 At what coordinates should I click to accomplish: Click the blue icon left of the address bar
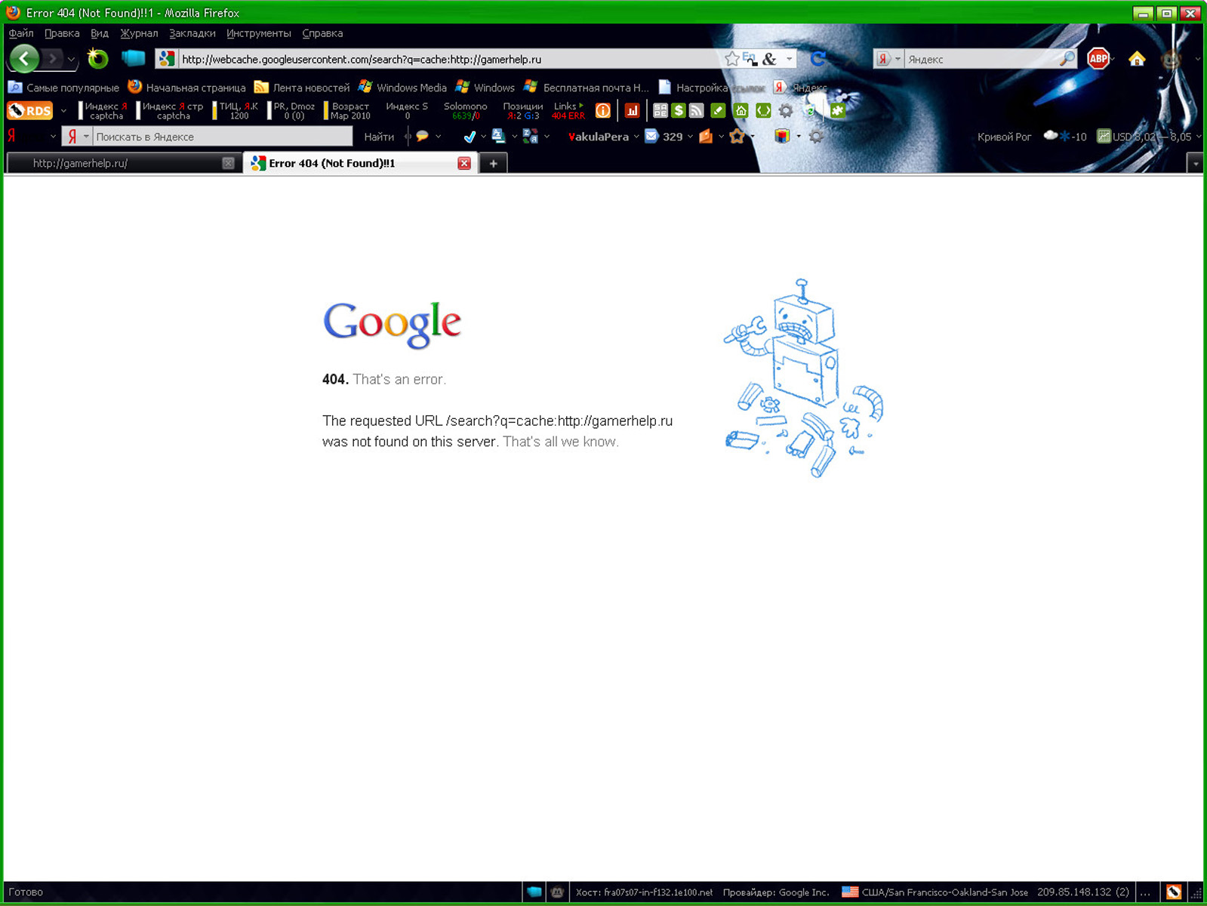(133, 58)
